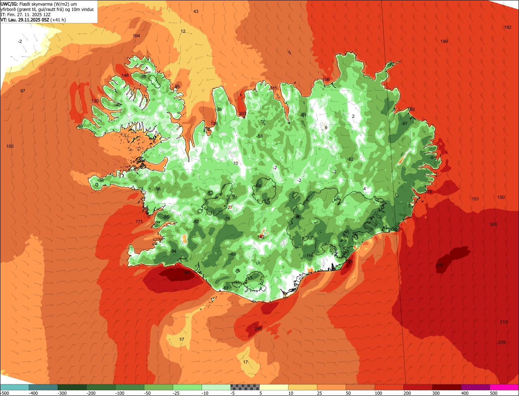The width and height of the screenshot is (519, 396).
Task: Pick the pale green swatch between -10 and -5
Action: pos(216,387)
